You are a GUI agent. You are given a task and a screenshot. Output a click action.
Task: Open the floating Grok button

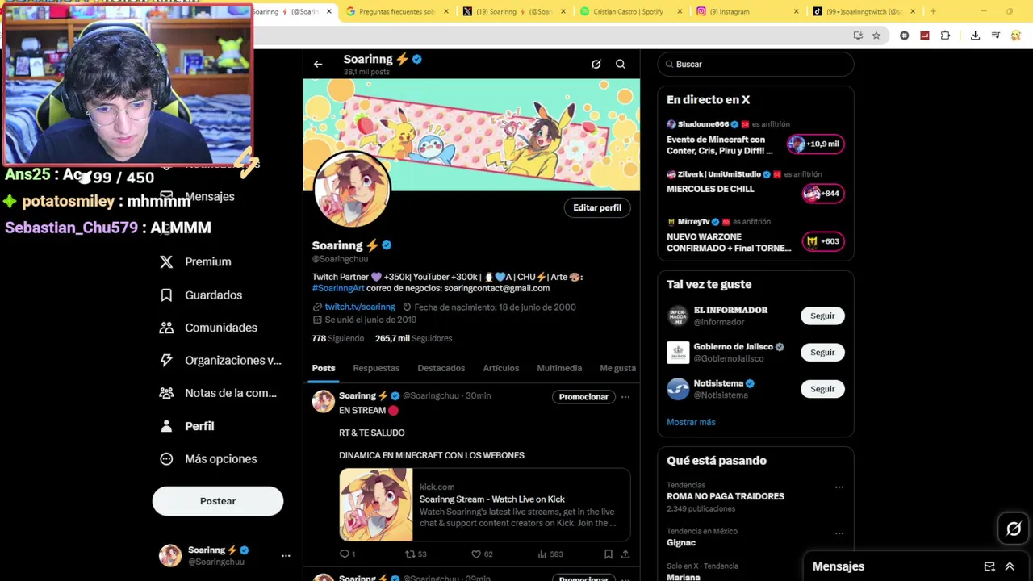pyautogui.click(x=1014, y=529)
